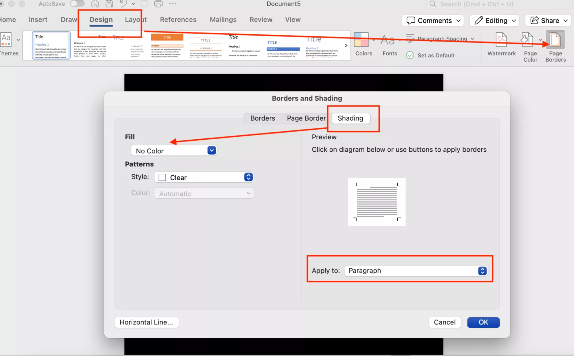Screen dimensions: 574x356
Task: Enable Set as Default
Action: coord(410,55)
